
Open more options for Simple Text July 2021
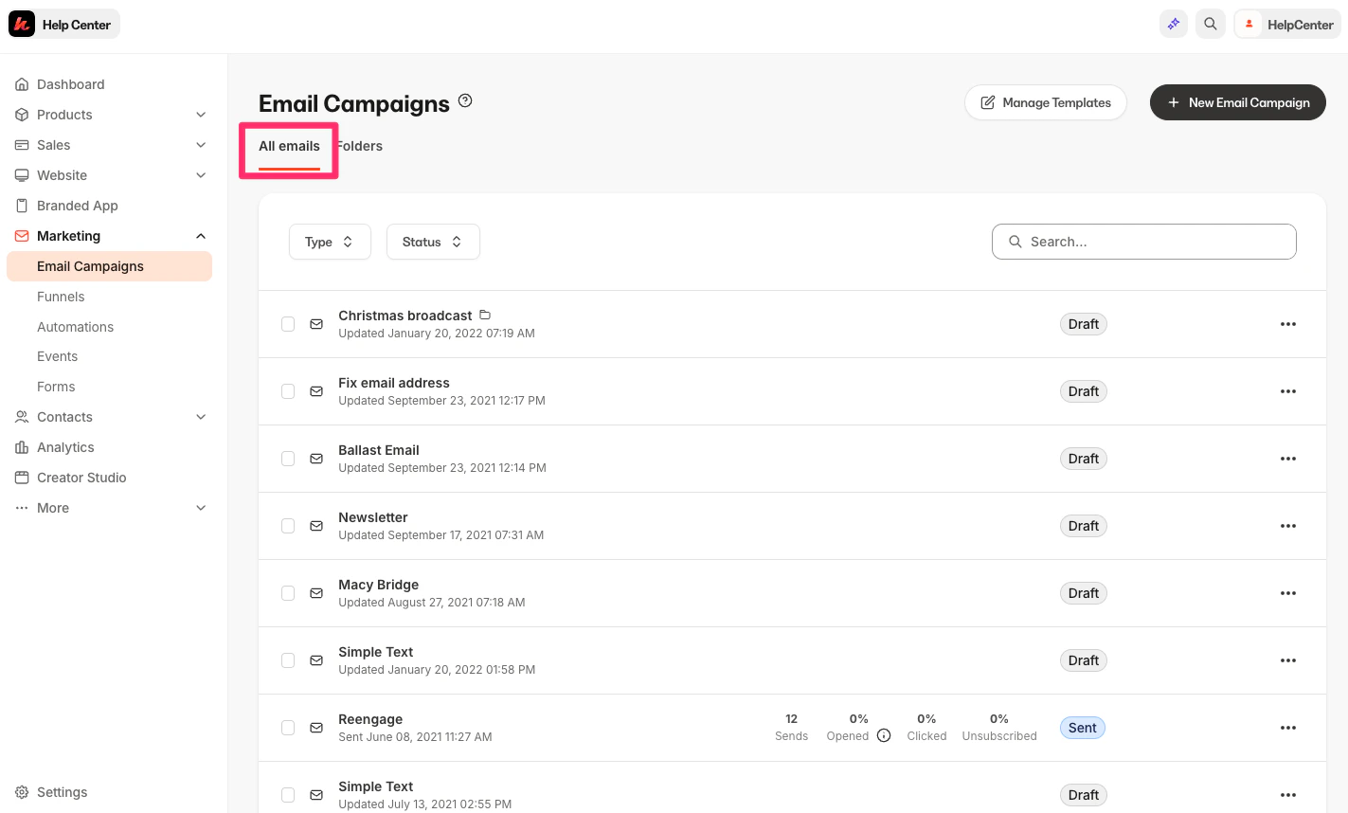point(1288,795)
